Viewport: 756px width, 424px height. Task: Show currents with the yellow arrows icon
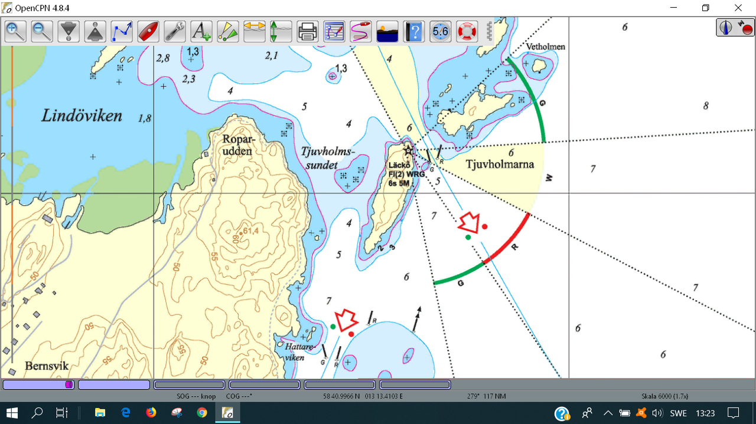[255, 31]
